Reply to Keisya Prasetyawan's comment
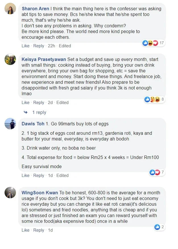Screen dimensions: 178x249 point(39,103)
